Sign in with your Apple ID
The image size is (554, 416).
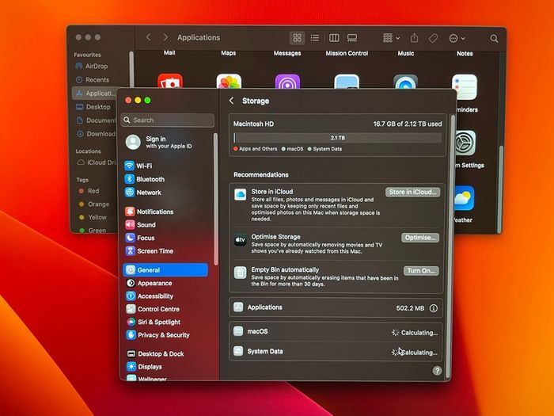(159, 142)
